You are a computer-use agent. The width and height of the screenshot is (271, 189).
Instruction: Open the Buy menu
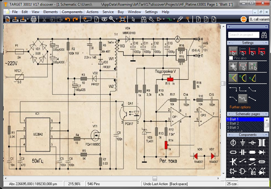(x=121, y=12)
